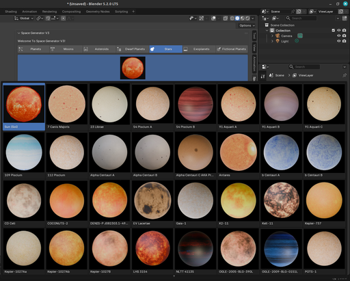Disable Light in renders camera icon
Viewport: 350px width, 281px height.
click(x=344, y=41)
